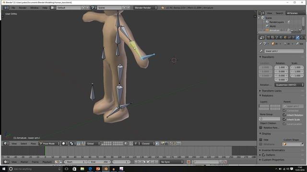Click the snap during transform magnet icon

point(131,143)
